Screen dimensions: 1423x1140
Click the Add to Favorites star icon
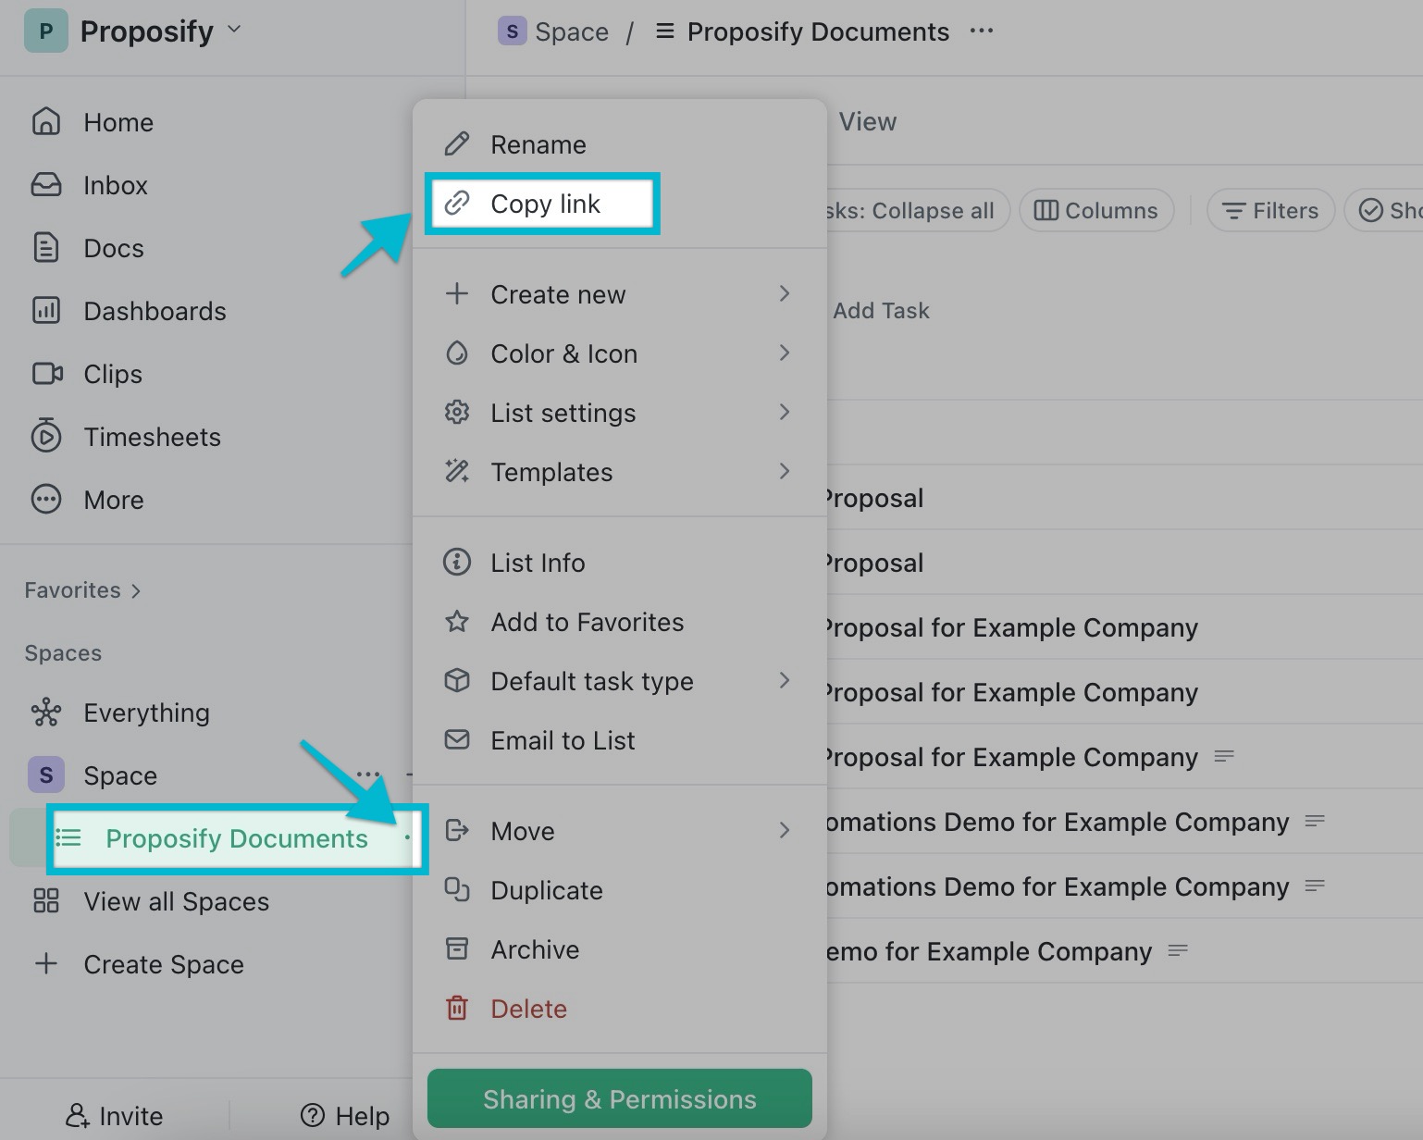[x=457, y=622]
